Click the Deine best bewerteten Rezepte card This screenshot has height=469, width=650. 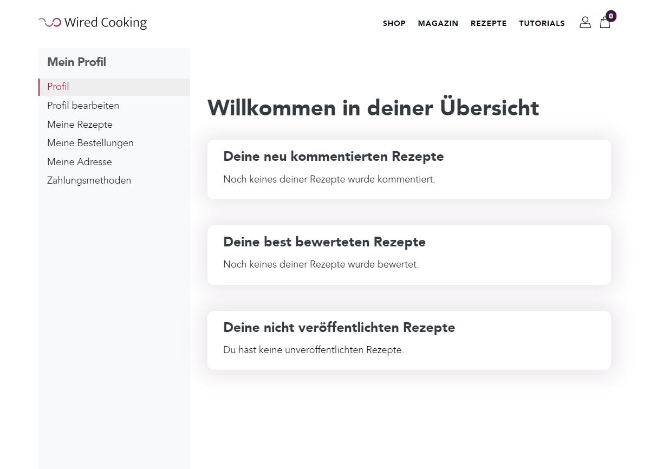pos(409,255)
